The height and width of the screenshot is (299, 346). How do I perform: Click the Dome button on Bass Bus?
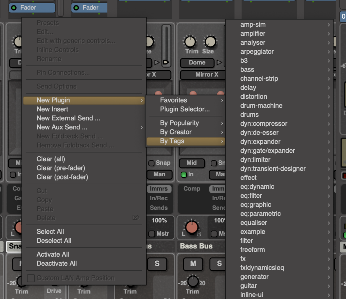(x=197, y=63)
